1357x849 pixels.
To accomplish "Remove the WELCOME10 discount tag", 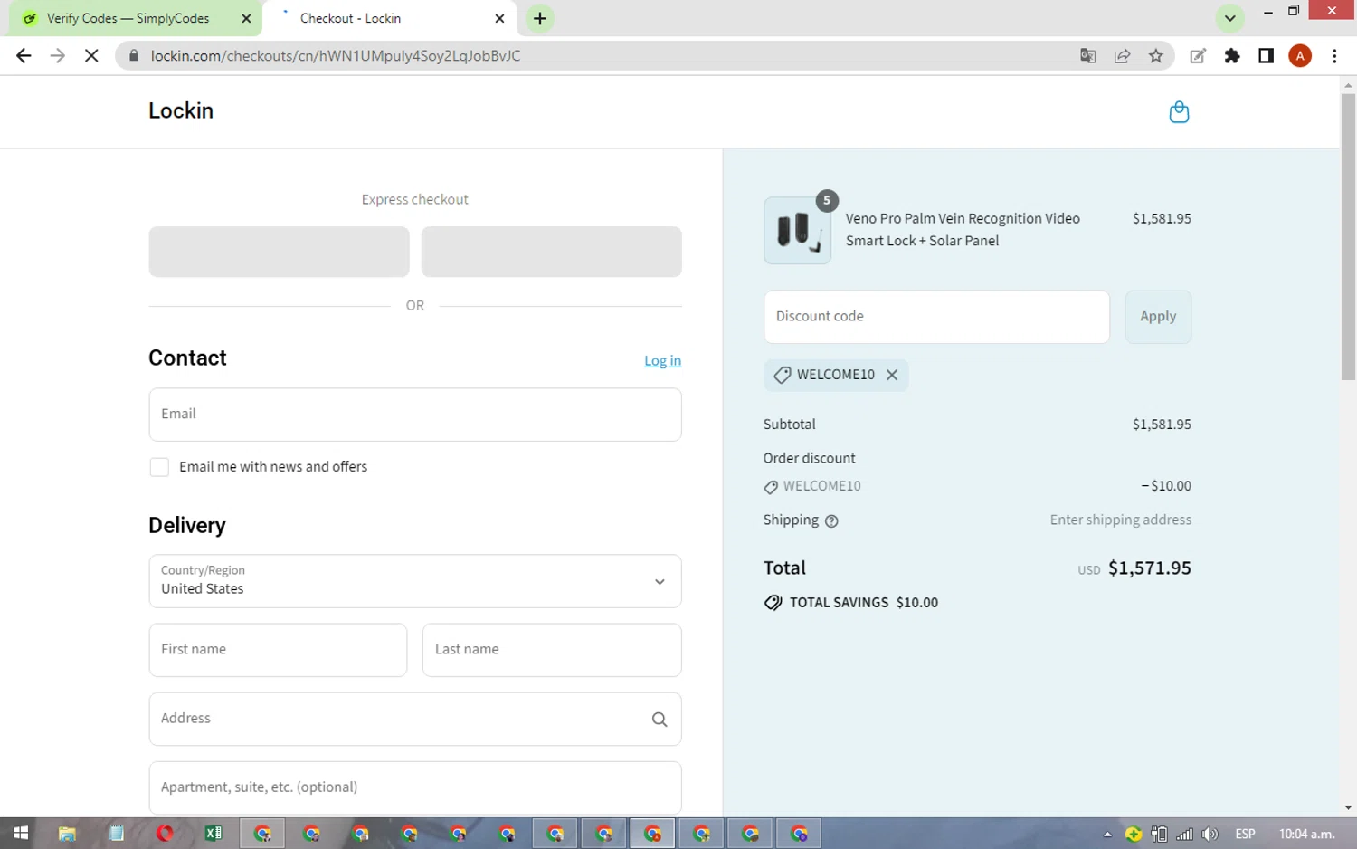I will (x=892, y=375).
